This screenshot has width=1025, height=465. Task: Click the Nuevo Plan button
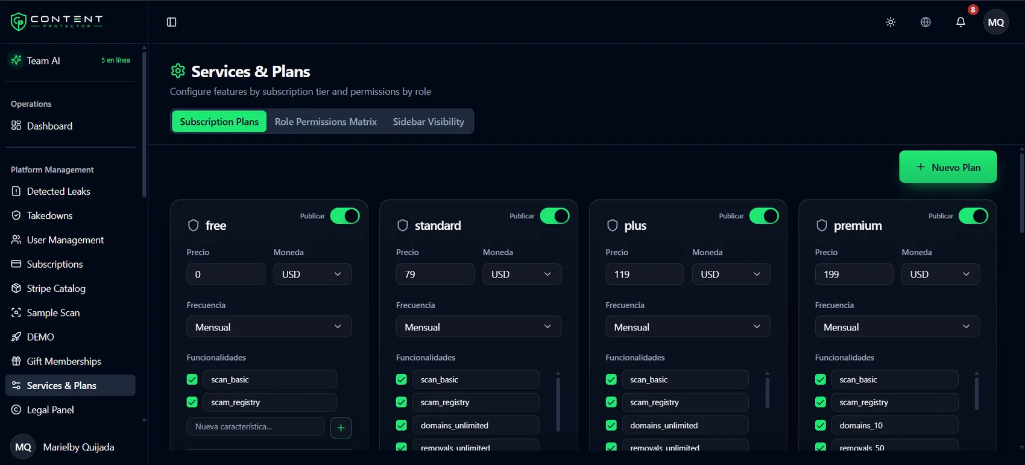pyautogui.click(x=948, y=167)
